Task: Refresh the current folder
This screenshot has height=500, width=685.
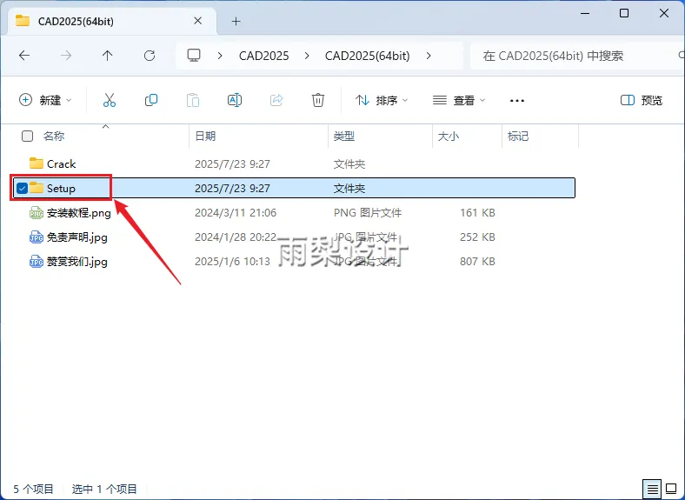Action: 150,56
